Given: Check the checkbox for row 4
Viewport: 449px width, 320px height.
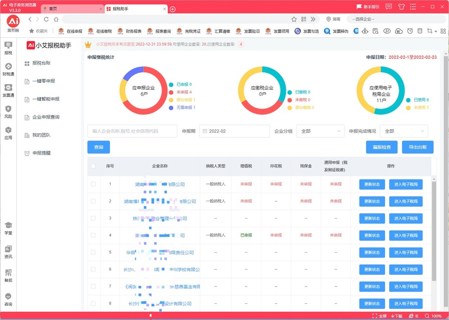Looking at the screenshot, I should click(93, 235).
